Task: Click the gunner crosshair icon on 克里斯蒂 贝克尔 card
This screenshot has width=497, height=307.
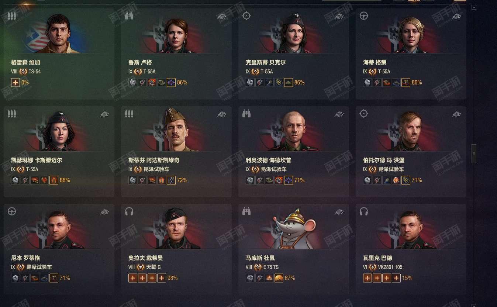Action: pos(246,16)
